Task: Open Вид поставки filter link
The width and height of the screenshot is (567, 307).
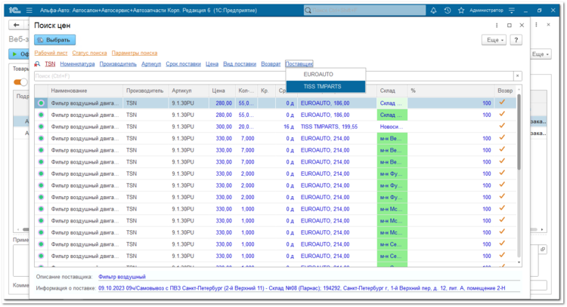Action: coord(240,64)
